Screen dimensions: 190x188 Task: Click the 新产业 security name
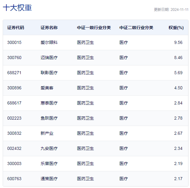[47, 133]
